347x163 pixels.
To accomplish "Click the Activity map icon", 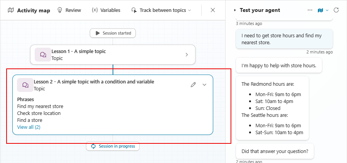I will [11, 10].
